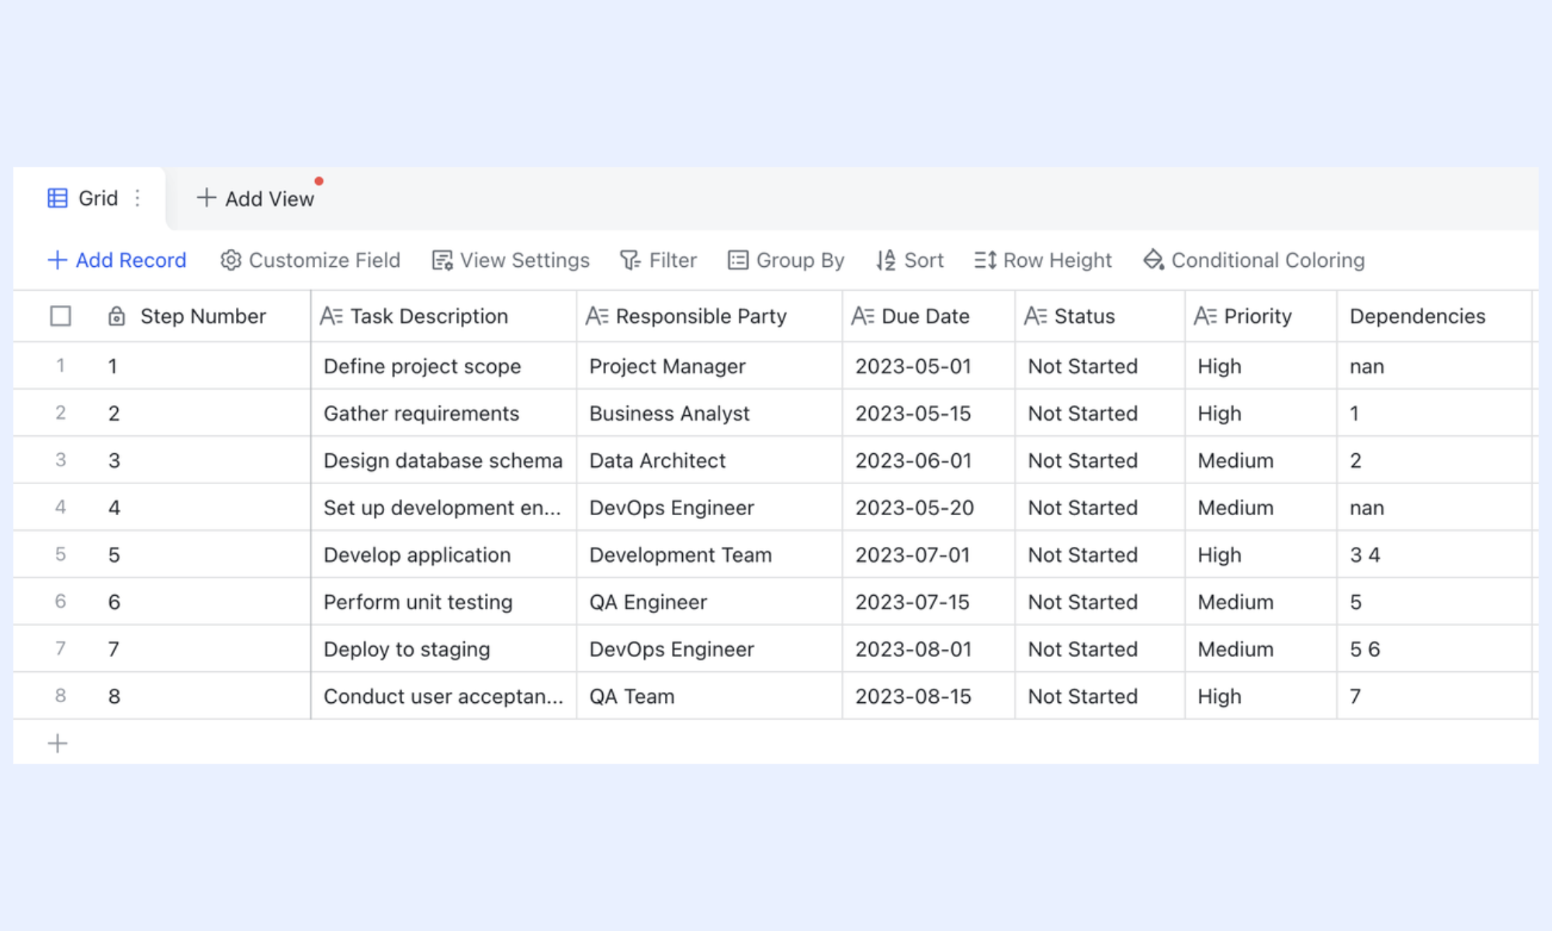Click the Status column header
Screen dimensions: 1552x931
point(1100,316)
